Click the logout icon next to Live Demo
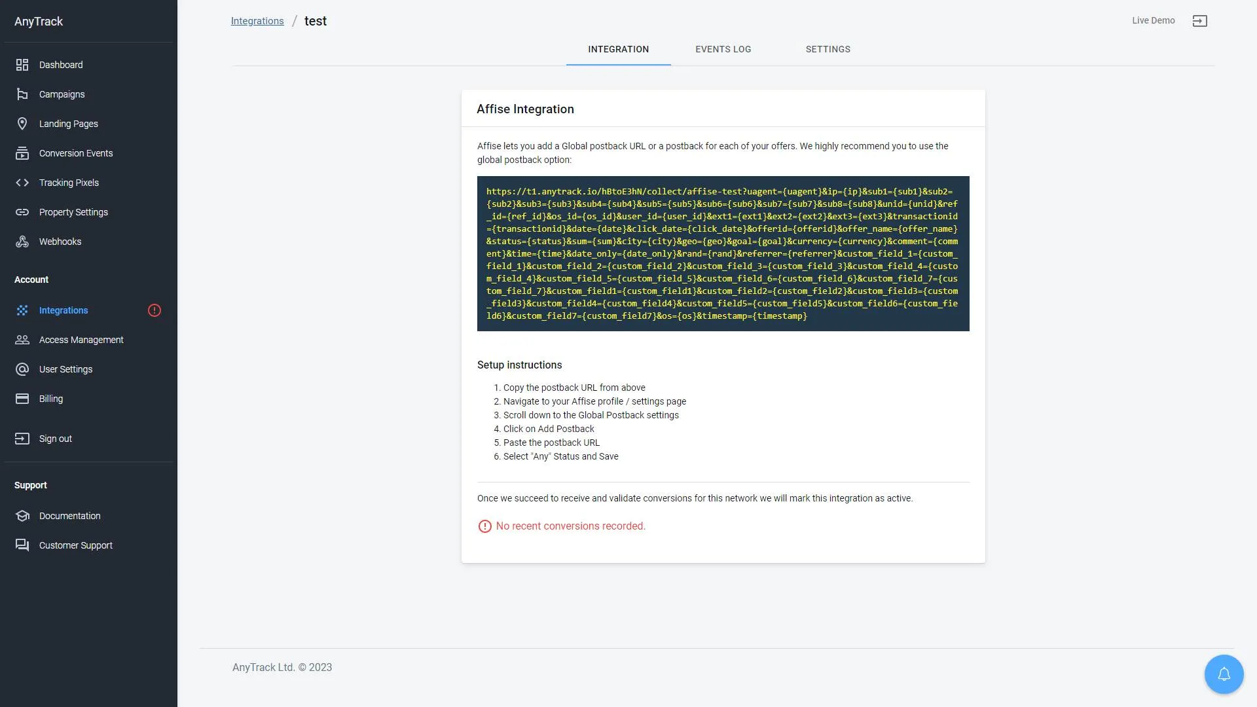This screenshot has height=707, width=1257. [x=1199, y=21]
